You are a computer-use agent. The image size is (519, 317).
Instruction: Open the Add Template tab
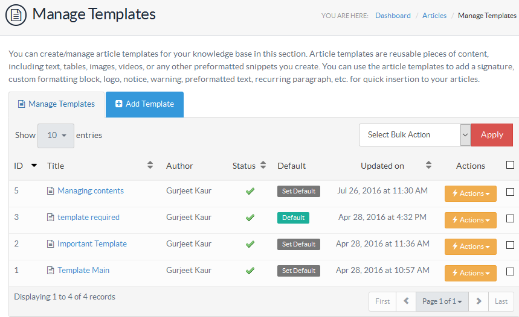pos(144,104)
